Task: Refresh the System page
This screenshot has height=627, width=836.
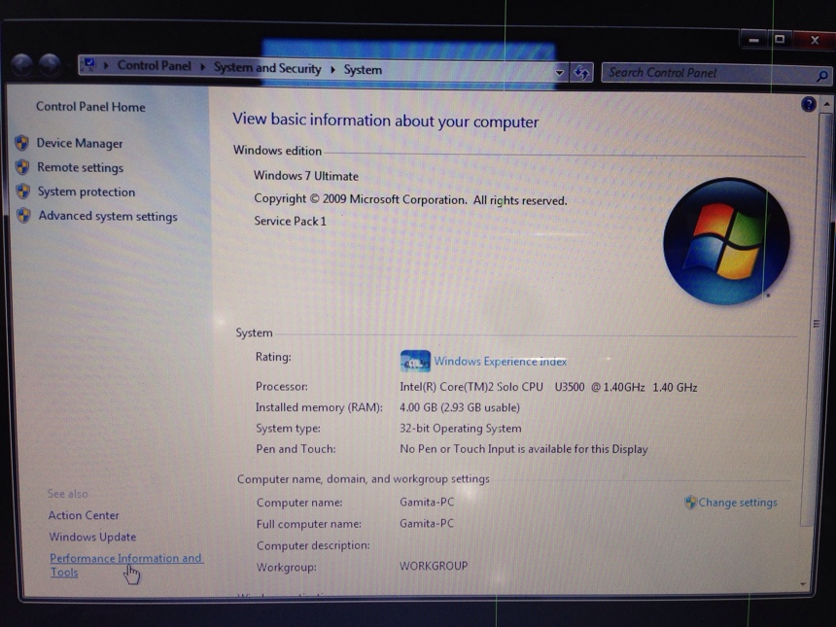Action: click(581, 73)
